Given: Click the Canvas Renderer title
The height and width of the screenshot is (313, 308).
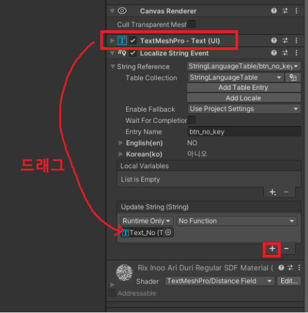Looking at the screenshot, I should tap(169, 11).
